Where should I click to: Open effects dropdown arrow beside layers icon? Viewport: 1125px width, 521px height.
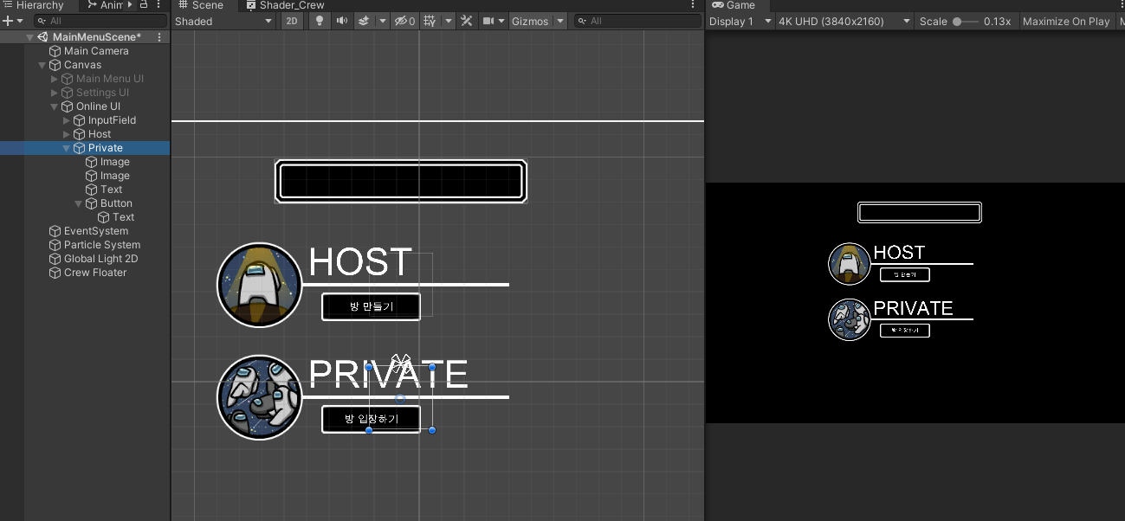pyautogui.click(x=382, y=21)
